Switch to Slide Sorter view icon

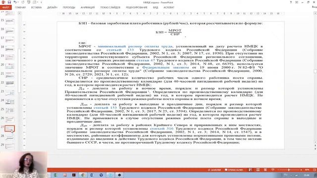coord(258,170)
